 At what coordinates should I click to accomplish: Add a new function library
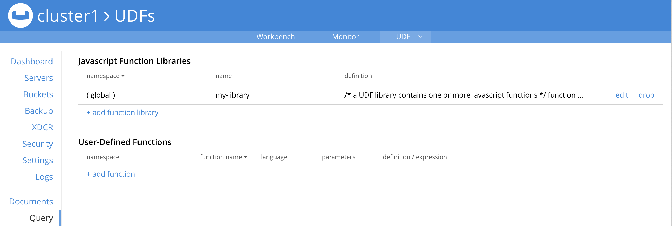tap(122, 112)
